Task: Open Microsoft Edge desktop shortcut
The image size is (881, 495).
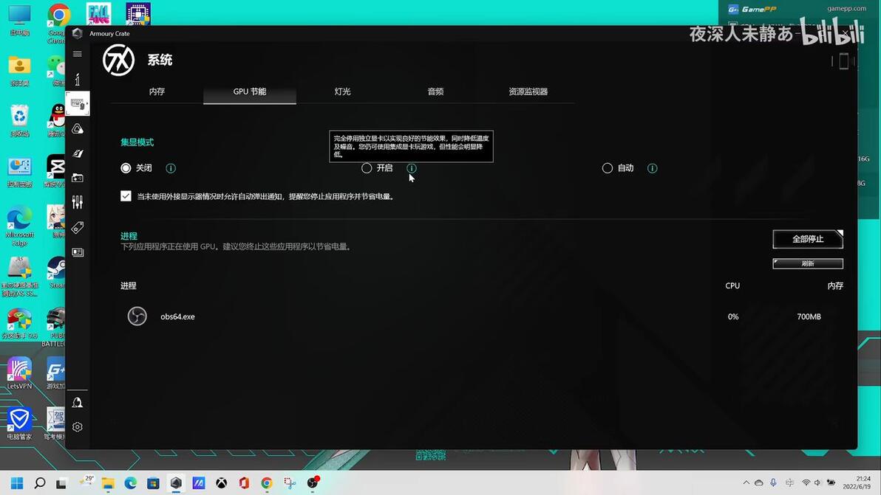Action: pos(19,226)
